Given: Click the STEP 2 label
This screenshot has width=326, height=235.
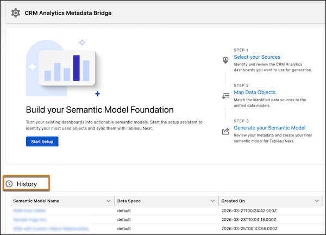Looking at the screenshot, I should point(241,85).
